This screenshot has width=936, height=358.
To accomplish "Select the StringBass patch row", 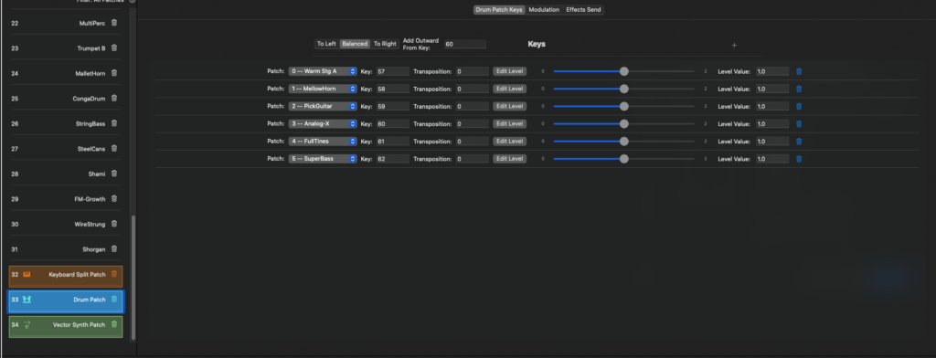I will click(66, 123).
